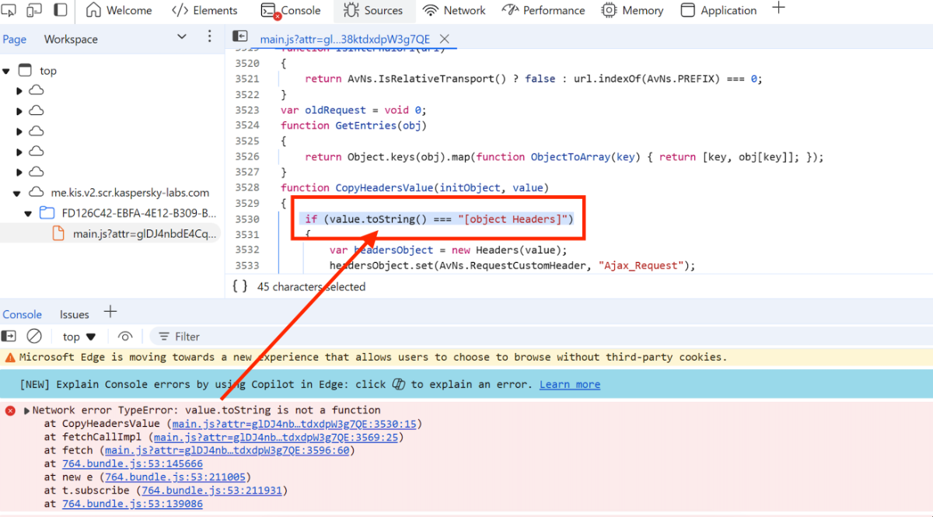The height and width of the screenshot is (517, 933).
Task: Switch to the Network tab
Action: pyautogui.click(x=455, y=10)
